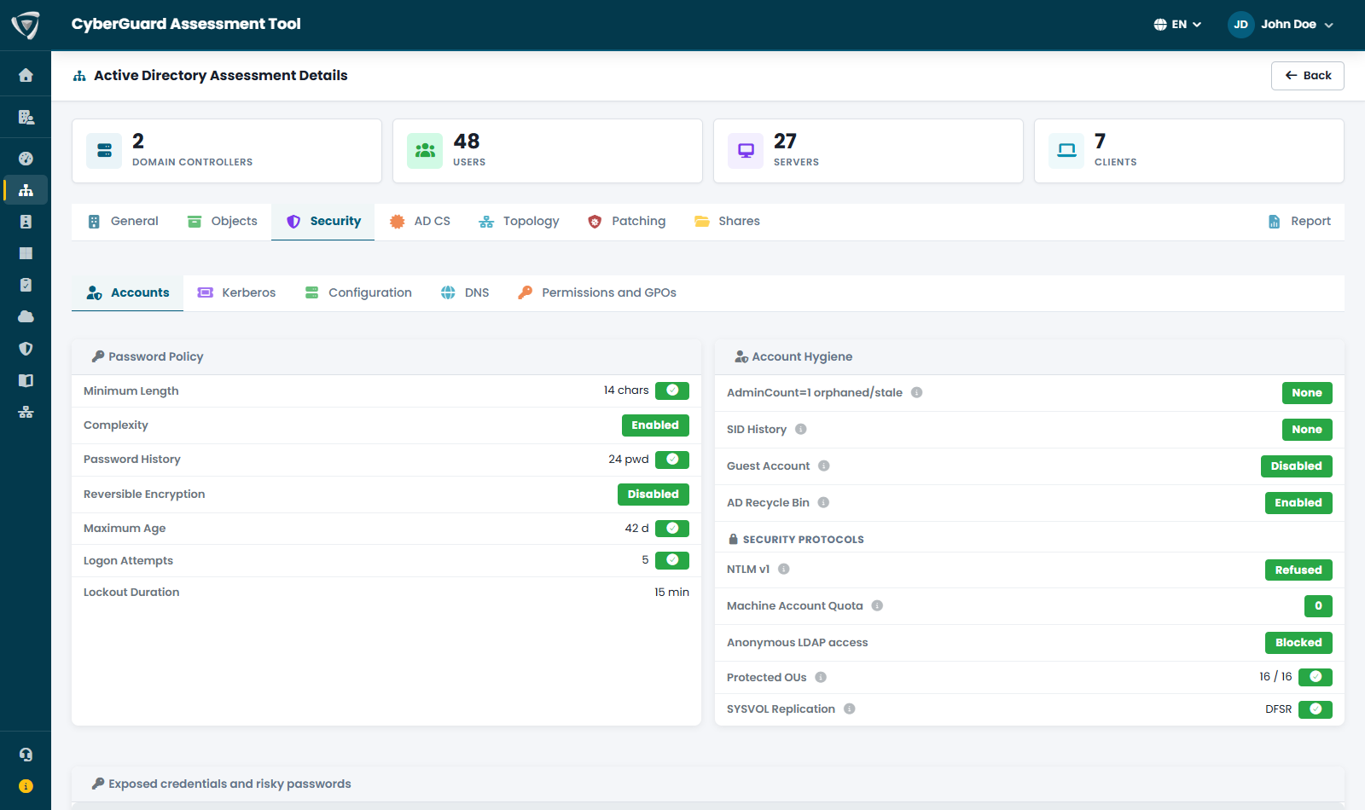The width and height of the screenshot is (1365, 810).
Task: Click the yellow info sidebar icon
Action: point(26,786)
